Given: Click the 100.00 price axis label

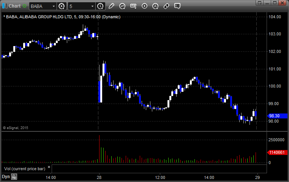Looking at the screenshot, I should (275, 86).
